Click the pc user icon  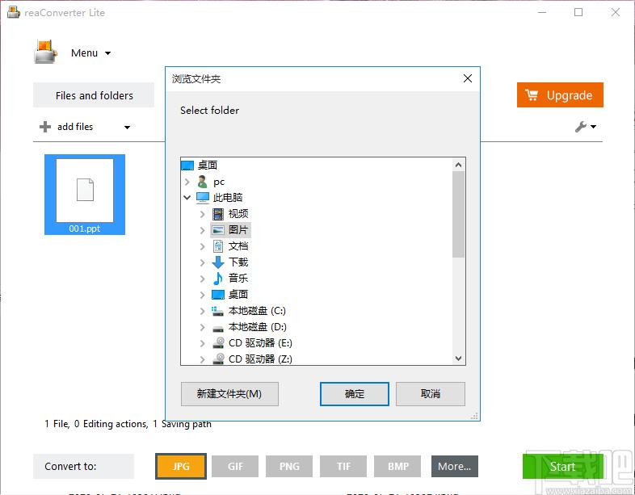(202, 182)
